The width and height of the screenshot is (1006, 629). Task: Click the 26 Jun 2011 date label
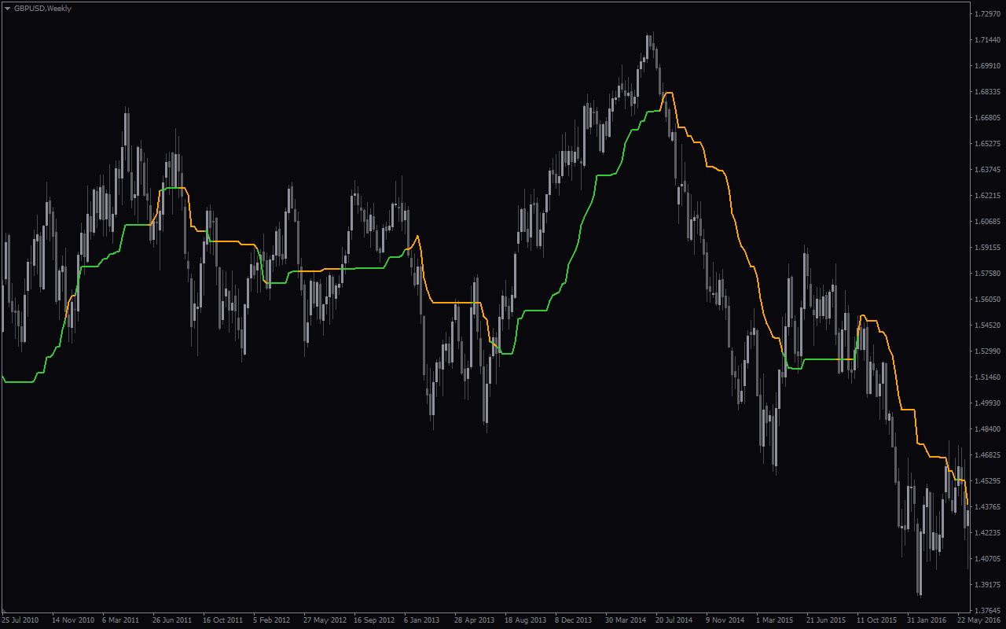[172, 620]
